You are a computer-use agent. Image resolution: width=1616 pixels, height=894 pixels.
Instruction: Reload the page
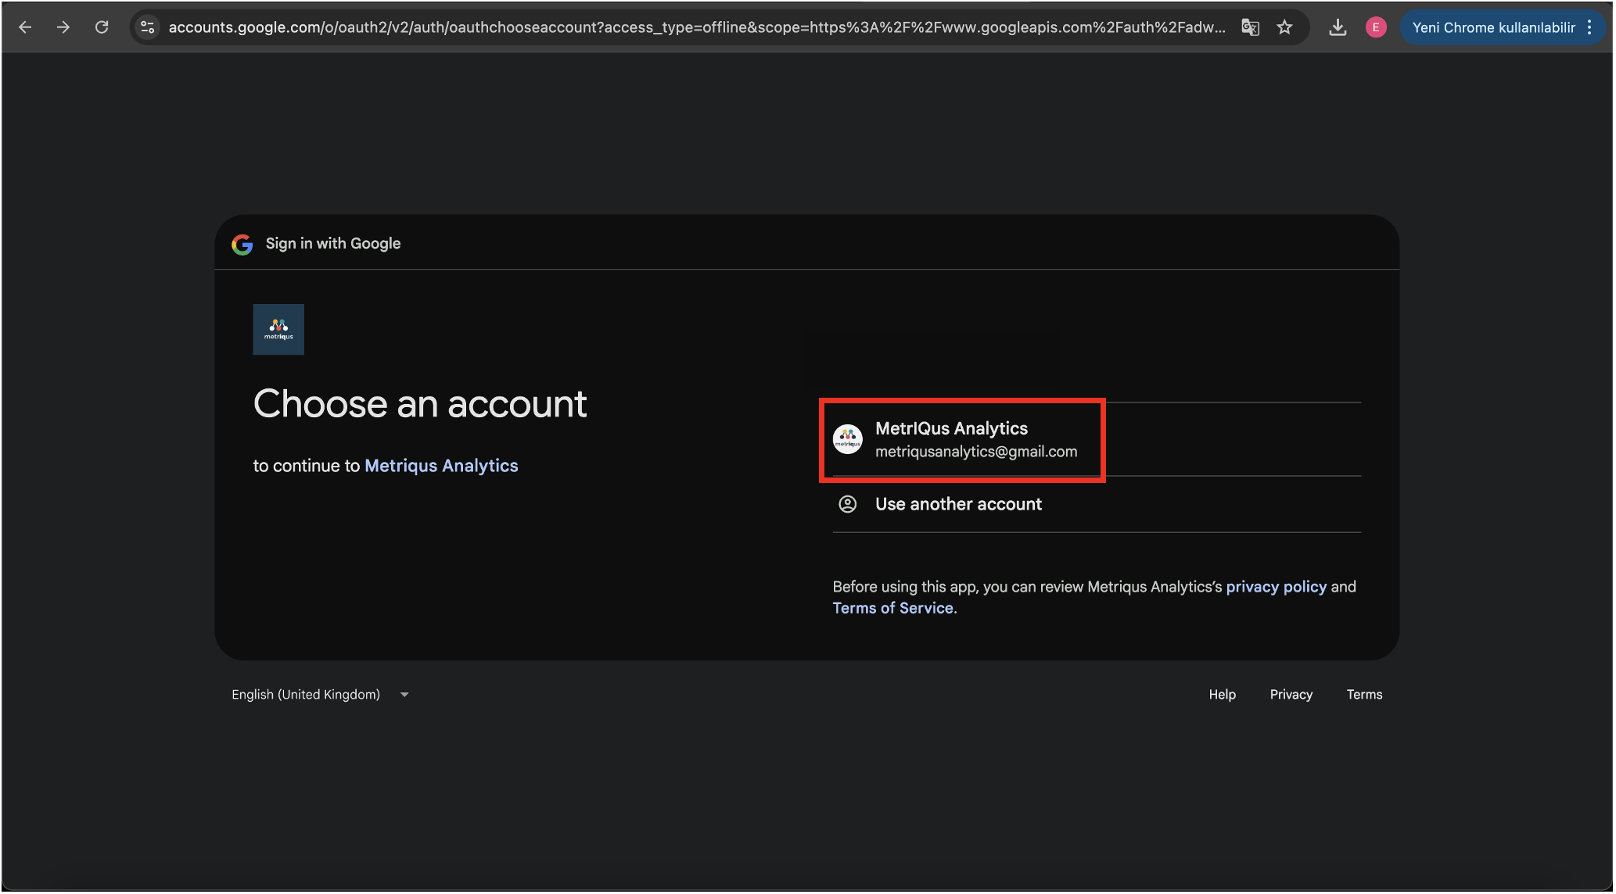click(102, 27)
